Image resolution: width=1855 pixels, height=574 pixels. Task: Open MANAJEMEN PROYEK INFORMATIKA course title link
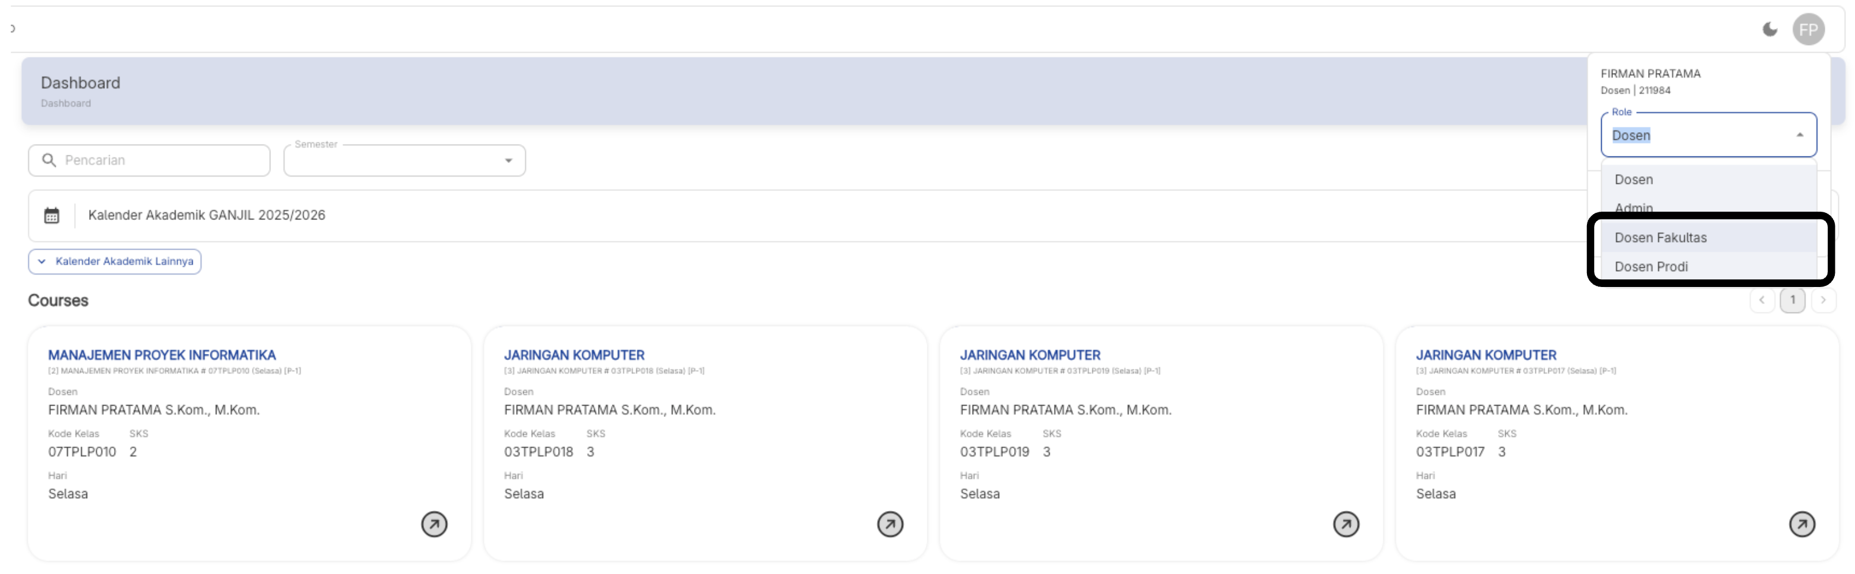162,355
